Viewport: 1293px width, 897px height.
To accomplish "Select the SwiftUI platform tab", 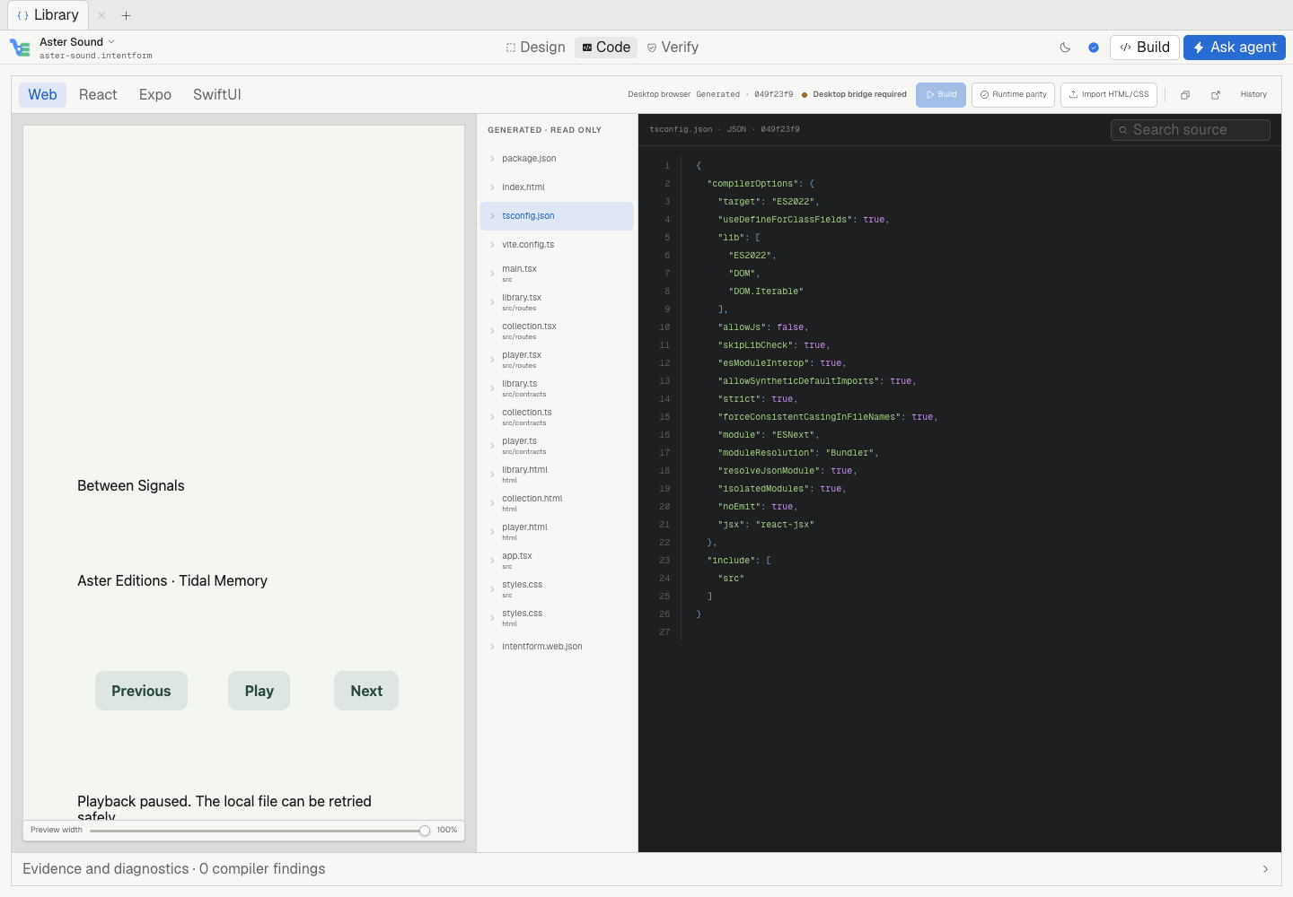I will (x=217, y=95).
